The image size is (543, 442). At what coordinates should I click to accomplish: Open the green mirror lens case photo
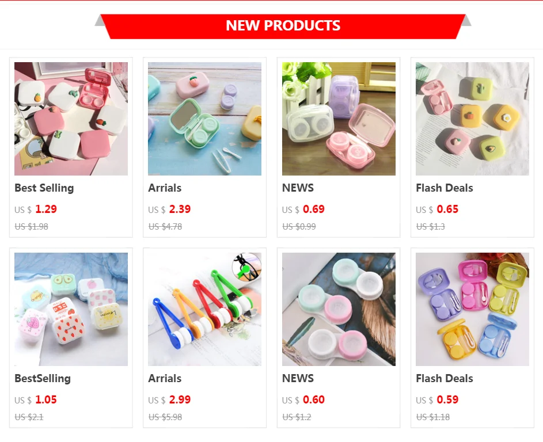pos(204,119)
